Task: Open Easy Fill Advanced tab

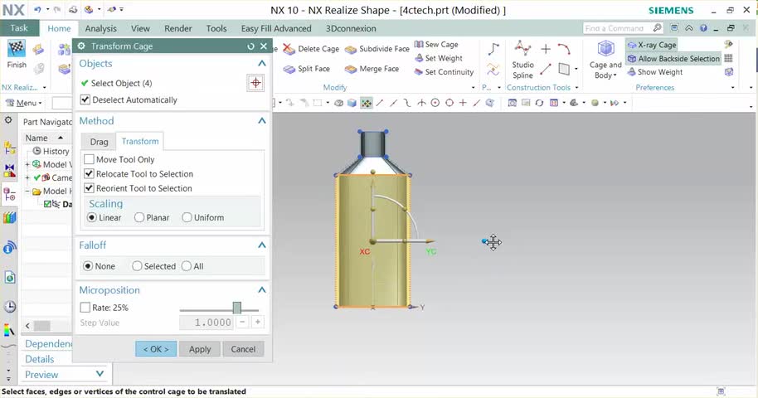Action: 276,28
